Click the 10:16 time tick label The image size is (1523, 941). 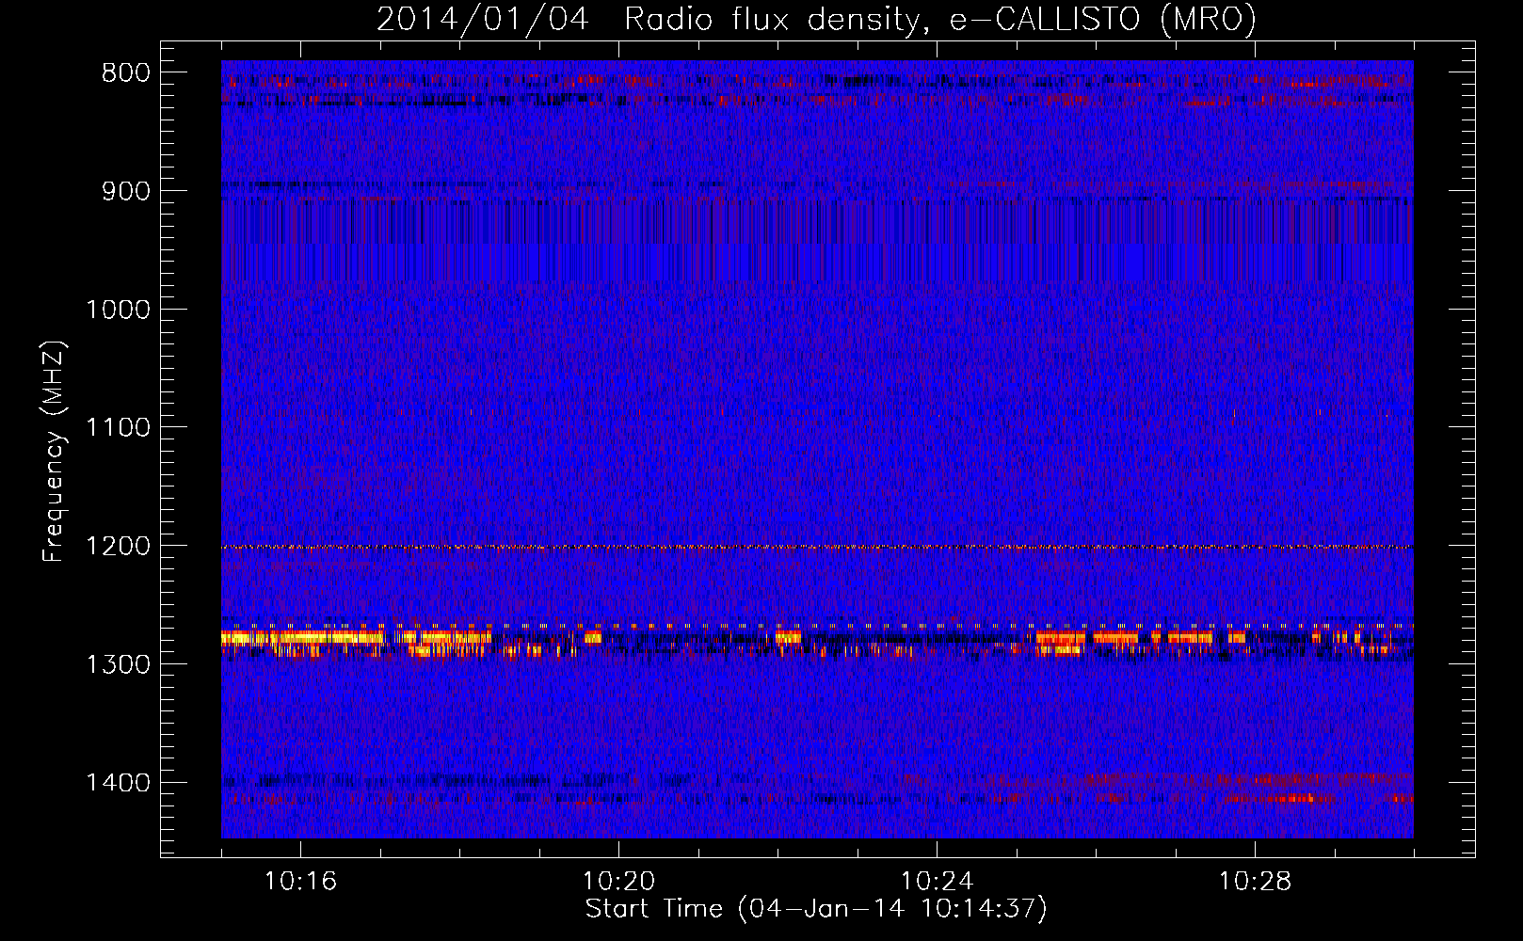pos(300,882)
